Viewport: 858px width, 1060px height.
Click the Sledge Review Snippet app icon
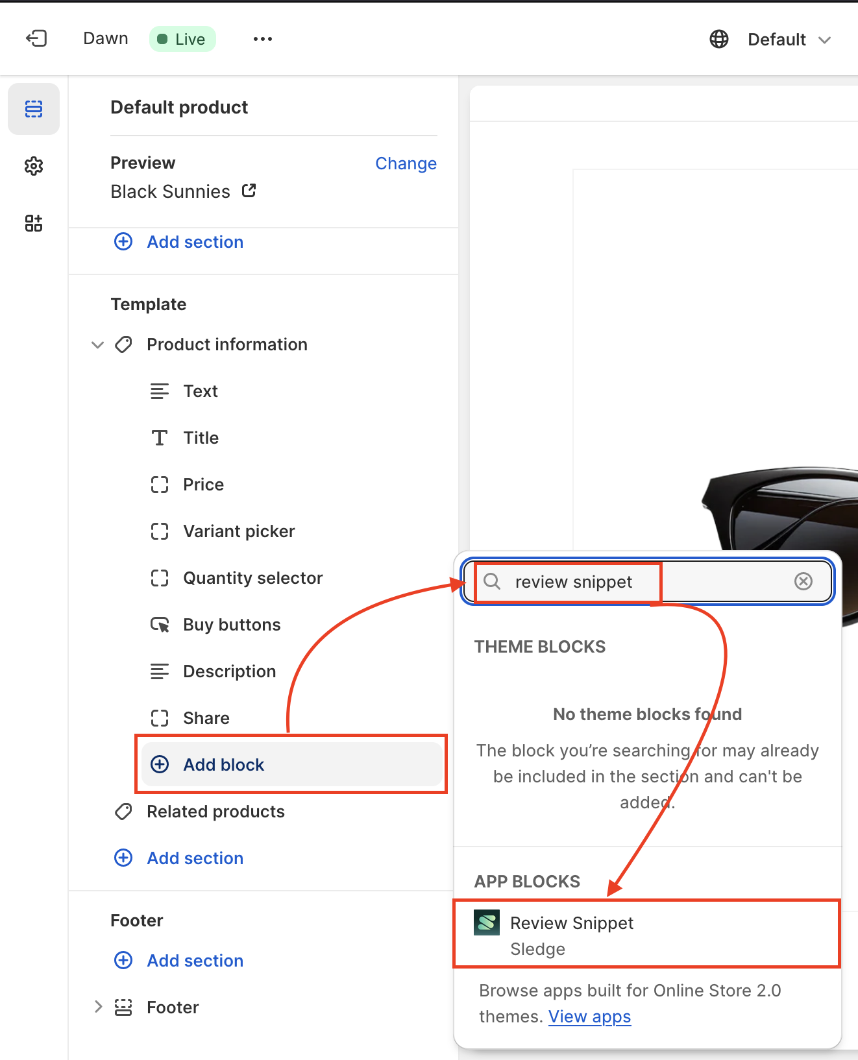pos(487,922)
